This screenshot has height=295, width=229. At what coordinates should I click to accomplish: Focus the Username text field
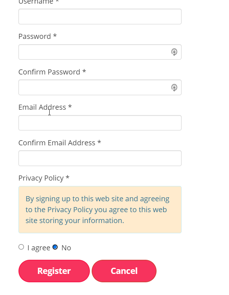[100, 17]
